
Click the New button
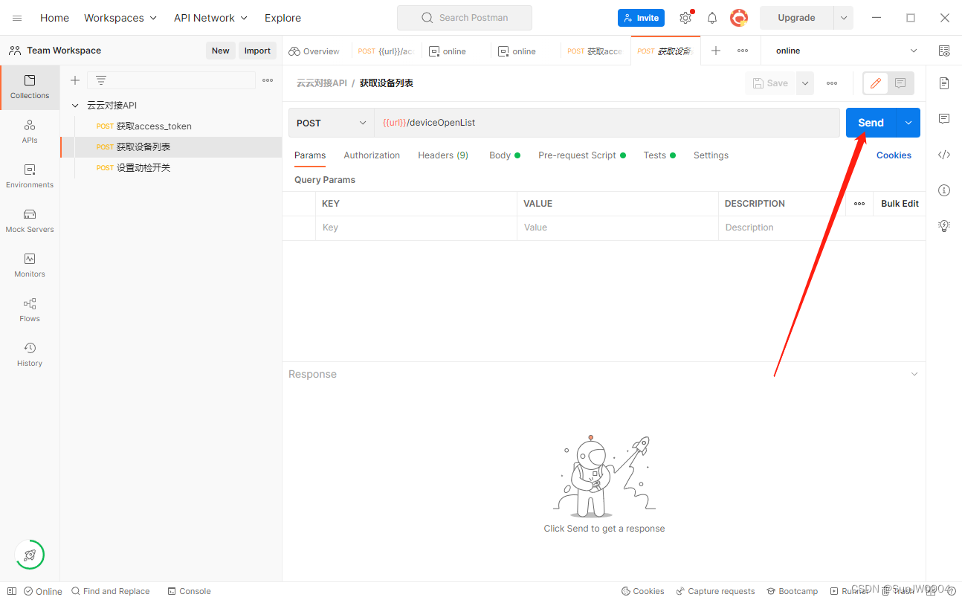pyautogui.click(x=221, y=51)
